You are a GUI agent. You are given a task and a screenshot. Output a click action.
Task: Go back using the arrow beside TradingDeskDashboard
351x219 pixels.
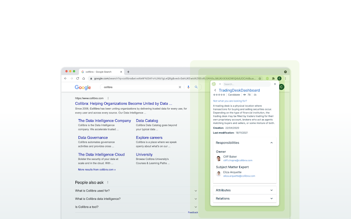click(215, 90)
